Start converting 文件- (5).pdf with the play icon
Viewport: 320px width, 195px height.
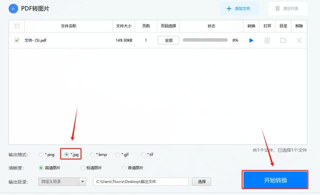tap(251, 40)
